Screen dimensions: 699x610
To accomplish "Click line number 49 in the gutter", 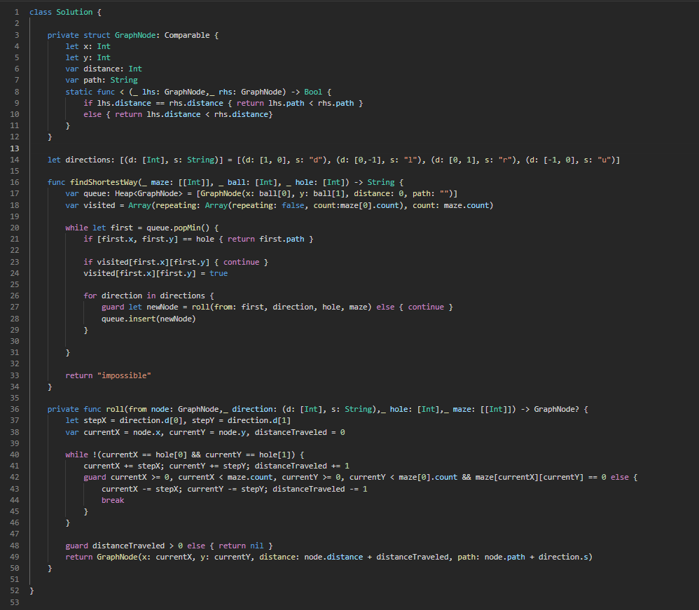I will pyautogui.click(x=15, y=557).
